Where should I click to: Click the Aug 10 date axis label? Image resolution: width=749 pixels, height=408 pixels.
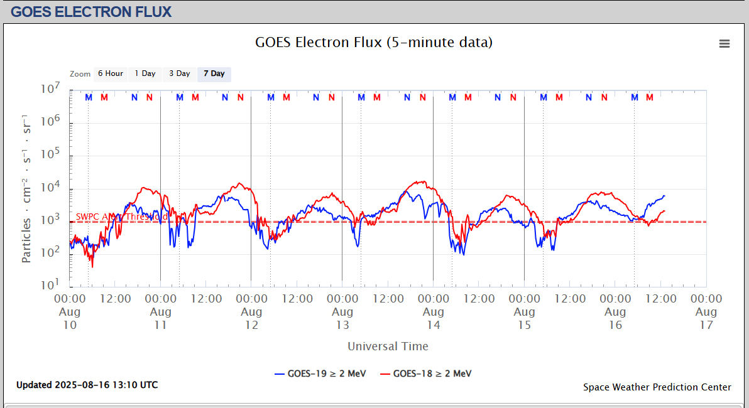[70, 312]
